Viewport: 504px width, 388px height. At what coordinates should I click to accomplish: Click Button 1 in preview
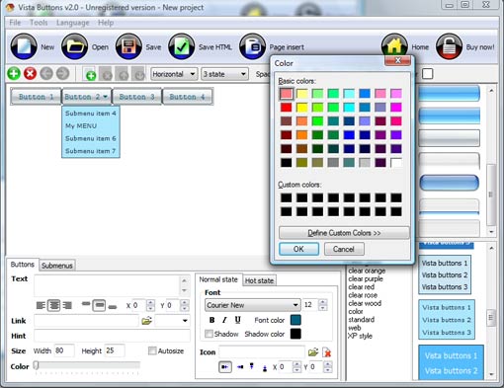36,97
